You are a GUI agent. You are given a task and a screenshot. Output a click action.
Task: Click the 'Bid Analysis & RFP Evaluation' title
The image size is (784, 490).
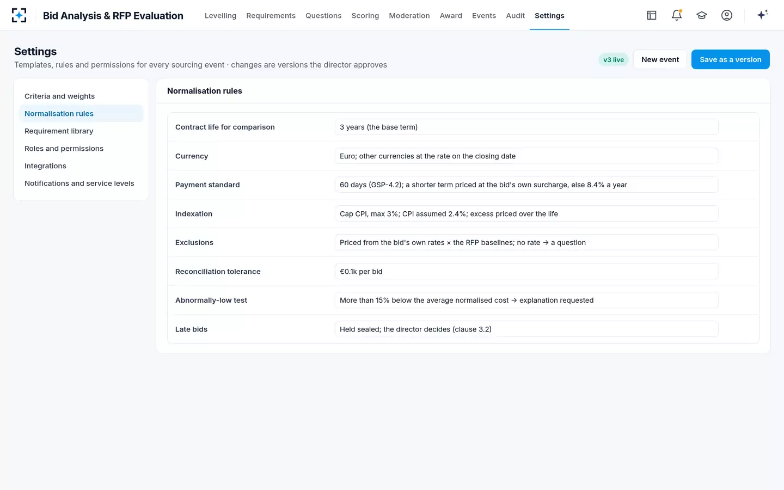(113, 16)
